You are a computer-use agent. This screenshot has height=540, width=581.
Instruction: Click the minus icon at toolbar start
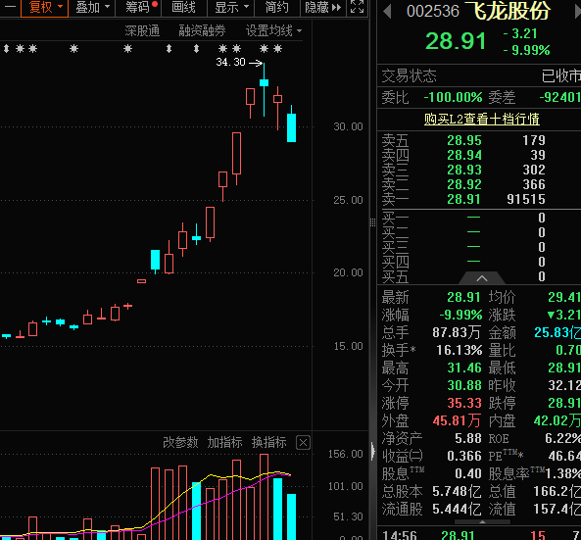coord(10,7)
